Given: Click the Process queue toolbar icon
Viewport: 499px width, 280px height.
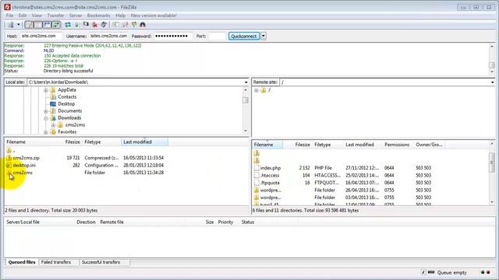Looking at the screenshot, I should [x=76, y=25].
